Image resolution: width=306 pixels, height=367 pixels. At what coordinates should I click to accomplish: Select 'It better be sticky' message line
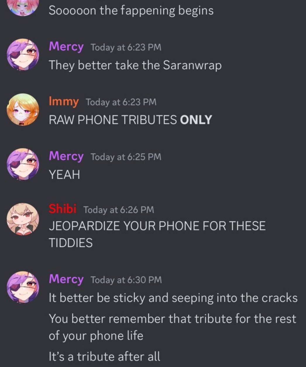173,298
